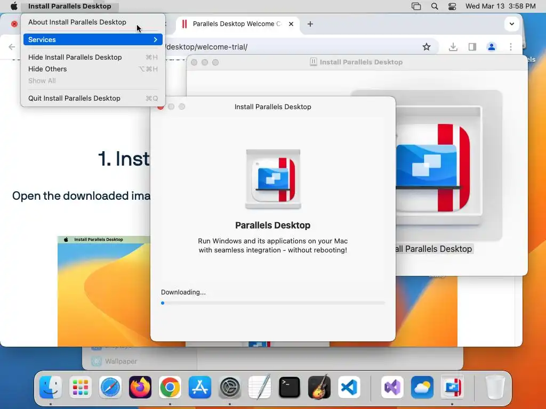Open the Trash in Dock
546x409 pixels.
(x=495, y=387)
